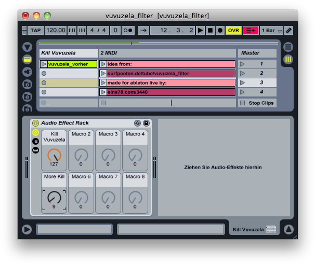The image size is (315, 264).
Task: Launch the 'idea from:' clip
Action: (x=103, y=64)
